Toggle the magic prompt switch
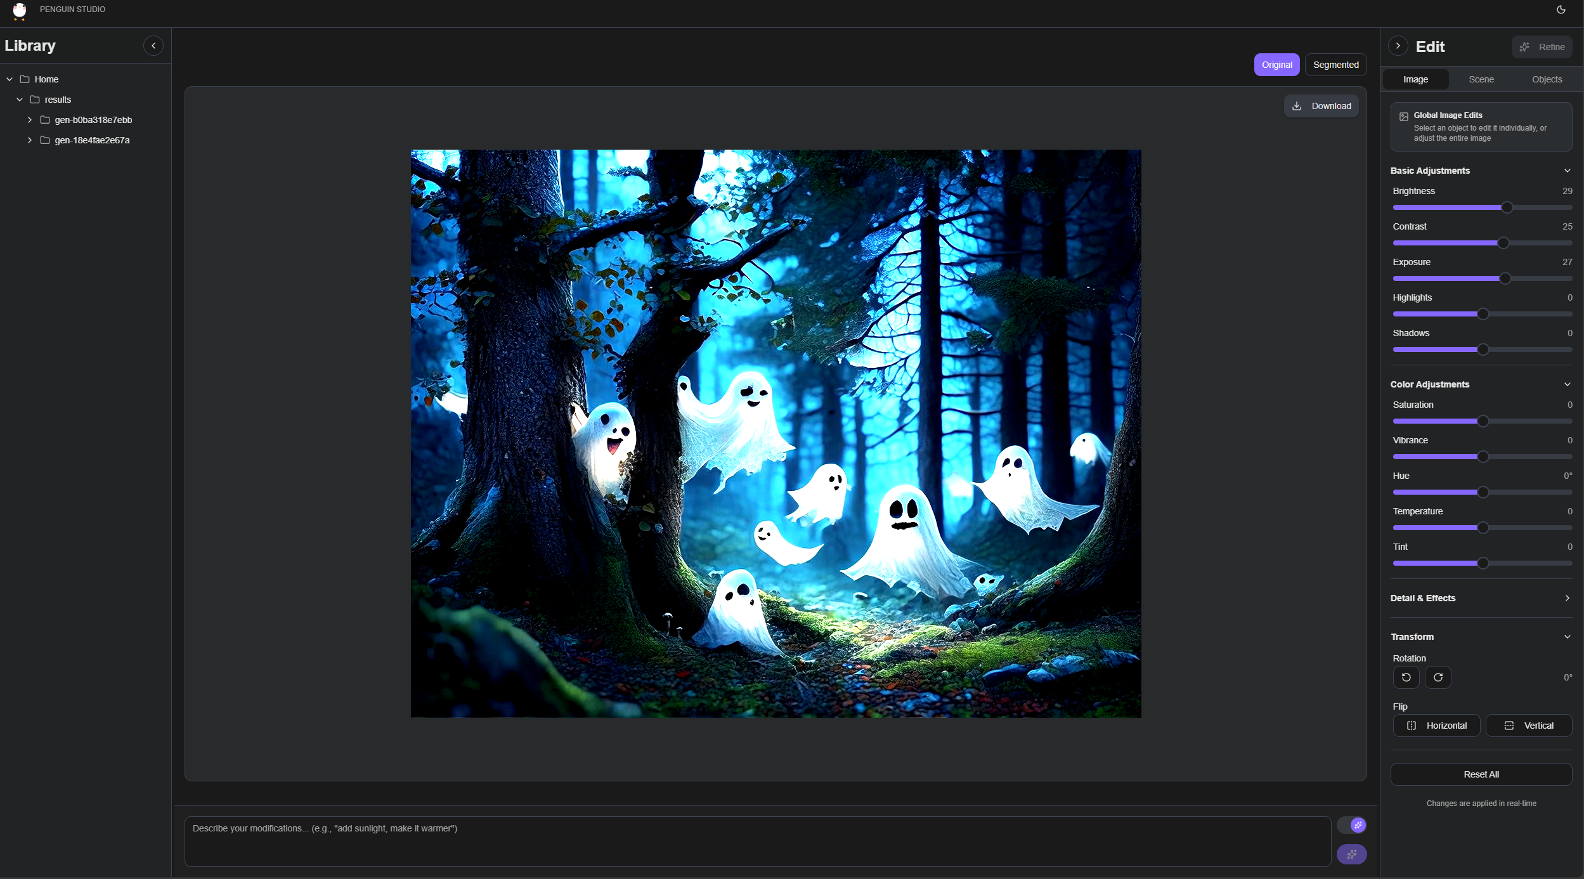Viewport: 1584px width, 879px height. tap(1351, 825)
